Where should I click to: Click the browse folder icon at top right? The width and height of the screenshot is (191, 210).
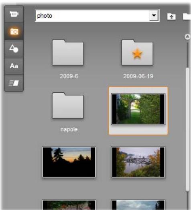[187, 16]
